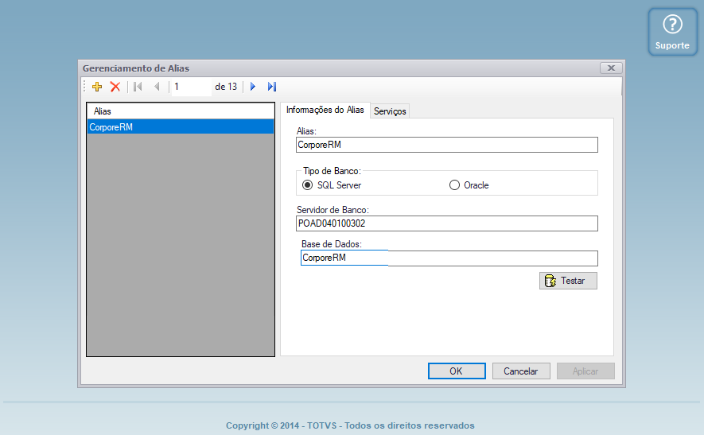Go to the previous alias record

[x=157, y=87]
